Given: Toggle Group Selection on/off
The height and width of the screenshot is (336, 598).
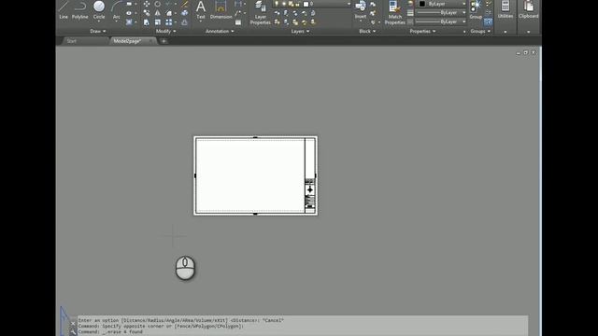Looking at the screenshot, I should point(489,22).
